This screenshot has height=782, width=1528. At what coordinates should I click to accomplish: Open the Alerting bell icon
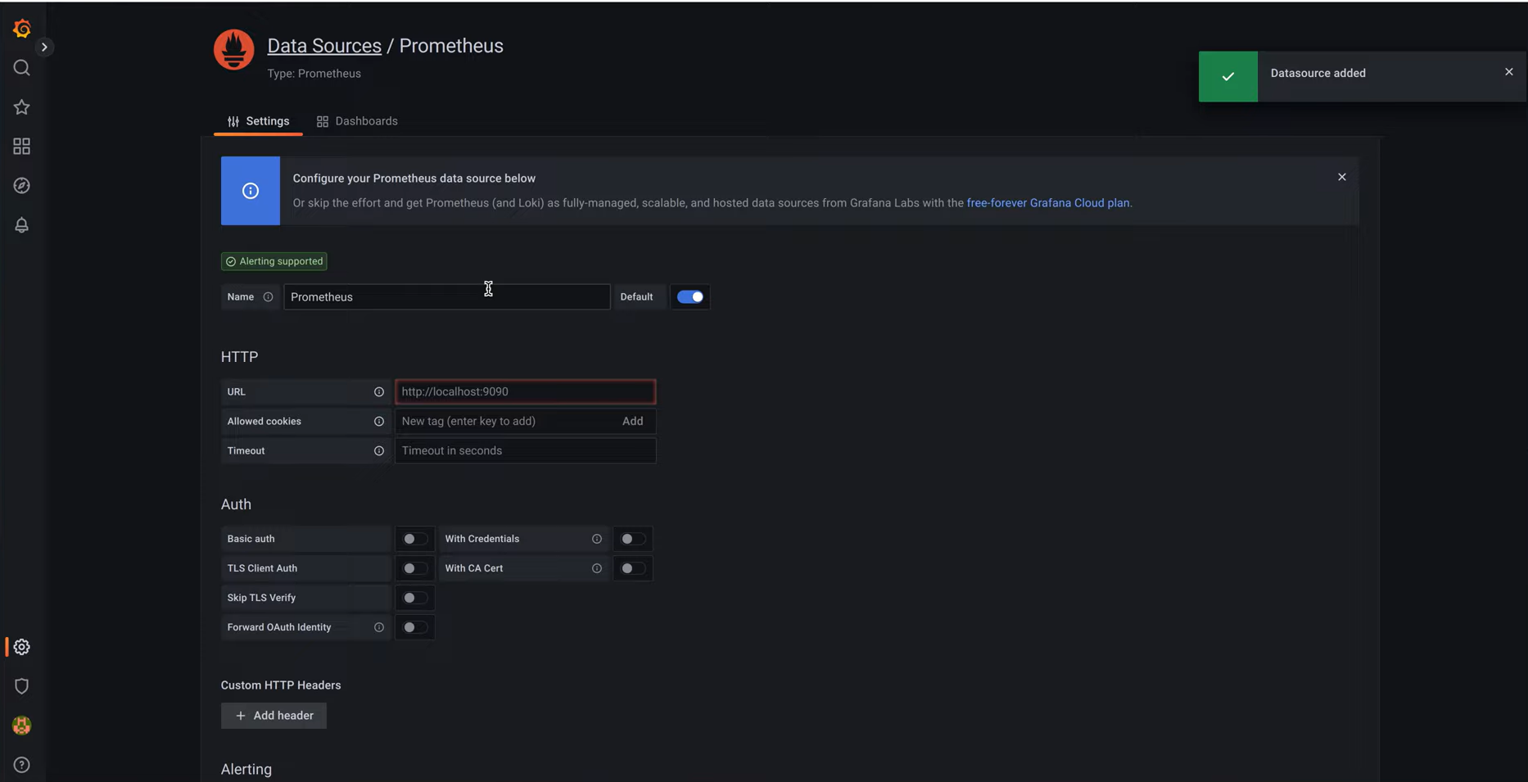coord(21,225)
